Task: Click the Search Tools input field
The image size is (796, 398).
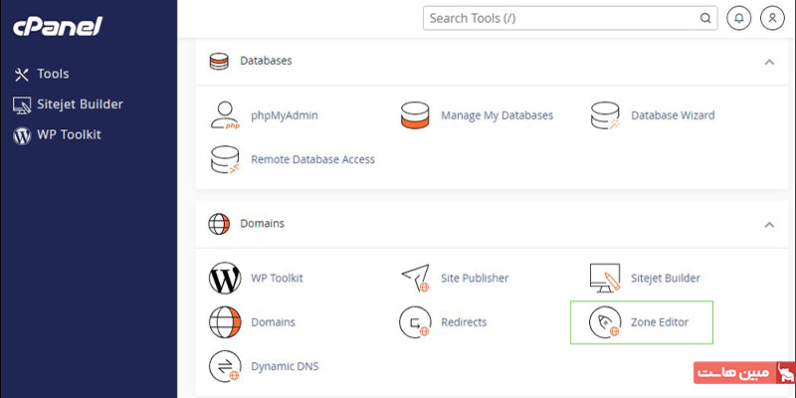Action: click(570, 18)
